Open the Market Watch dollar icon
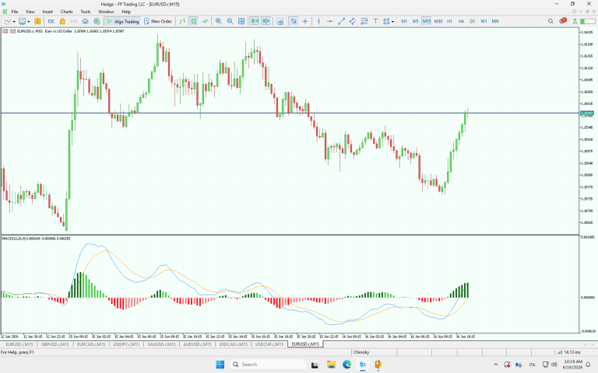Viewport: 598px width, 373px height. [x=37, y=21]
